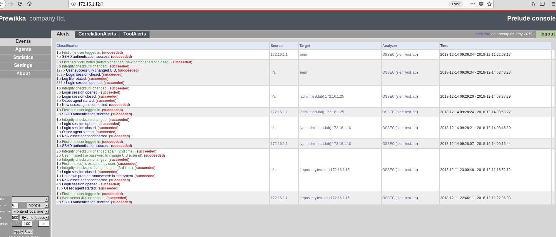The height and width of the screenshot is (237, 556).
Task: Open the Months period unit dropdown
Action: [x=38, y=205]
